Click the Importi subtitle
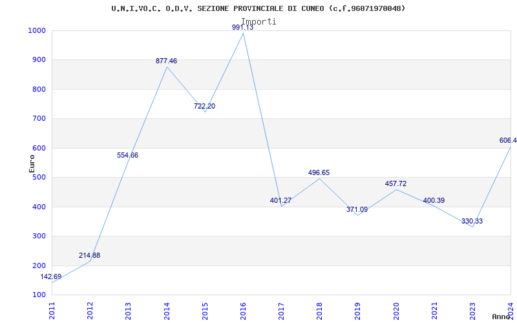 258,21
